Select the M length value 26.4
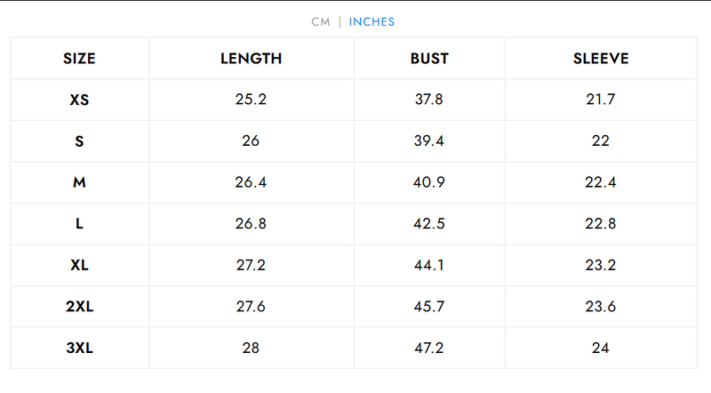Image resolution: width=711 pixels, height=393 pixels. 251,182
